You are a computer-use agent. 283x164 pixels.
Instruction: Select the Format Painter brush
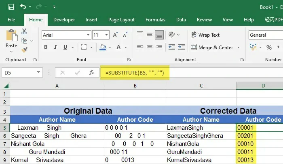click(x=24, y=50)
